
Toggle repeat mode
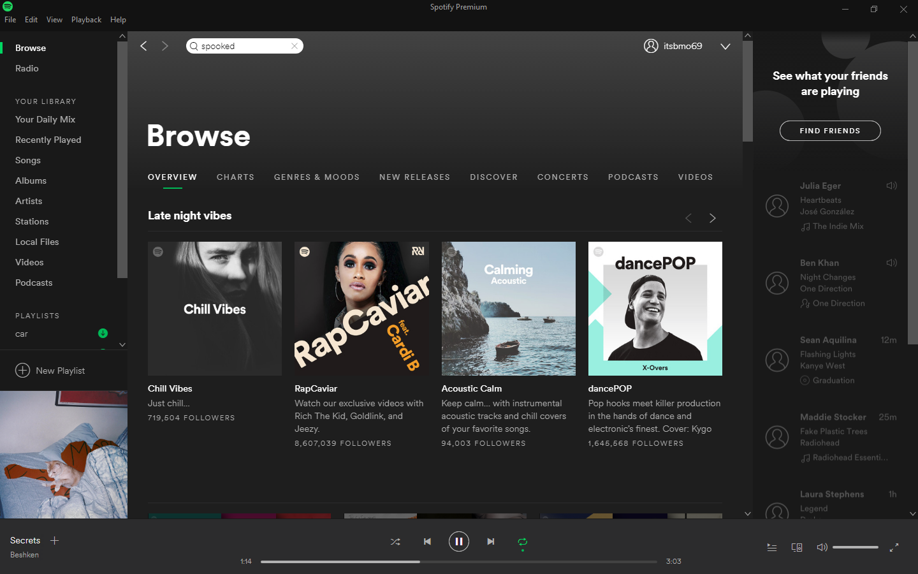[x=523, y=542]
